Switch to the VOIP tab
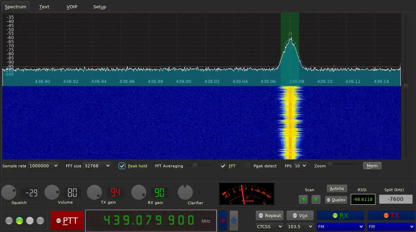416x232 pixels. click(x=72, y=7)
